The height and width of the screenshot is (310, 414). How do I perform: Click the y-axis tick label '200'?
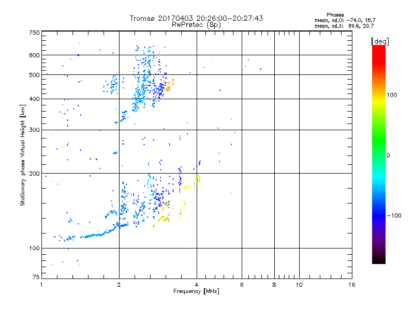[x=35, y=174]
